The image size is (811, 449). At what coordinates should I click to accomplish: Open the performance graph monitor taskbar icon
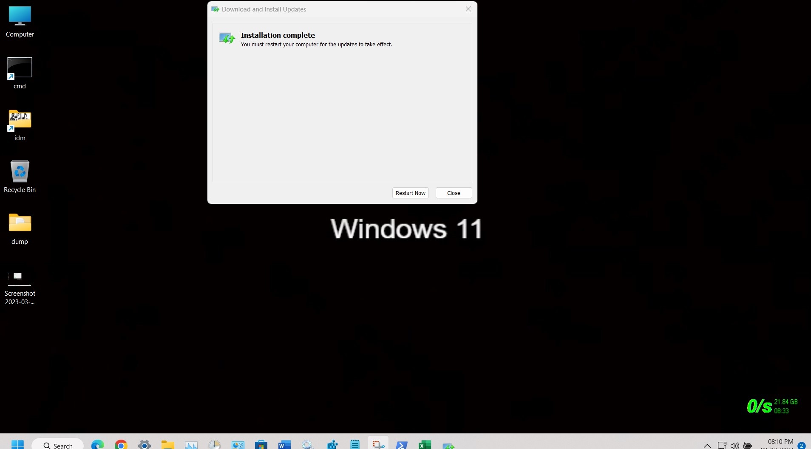click(x=191, y=445)
